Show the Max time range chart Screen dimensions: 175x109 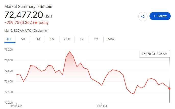[111, 39]
